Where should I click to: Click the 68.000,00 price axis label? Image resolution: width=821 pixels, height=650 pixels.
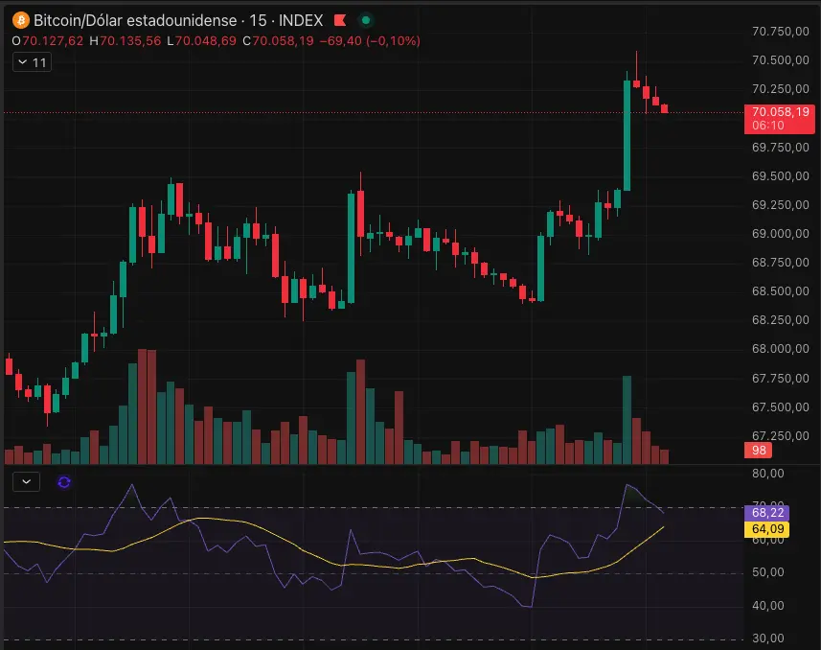click(780, 349)
